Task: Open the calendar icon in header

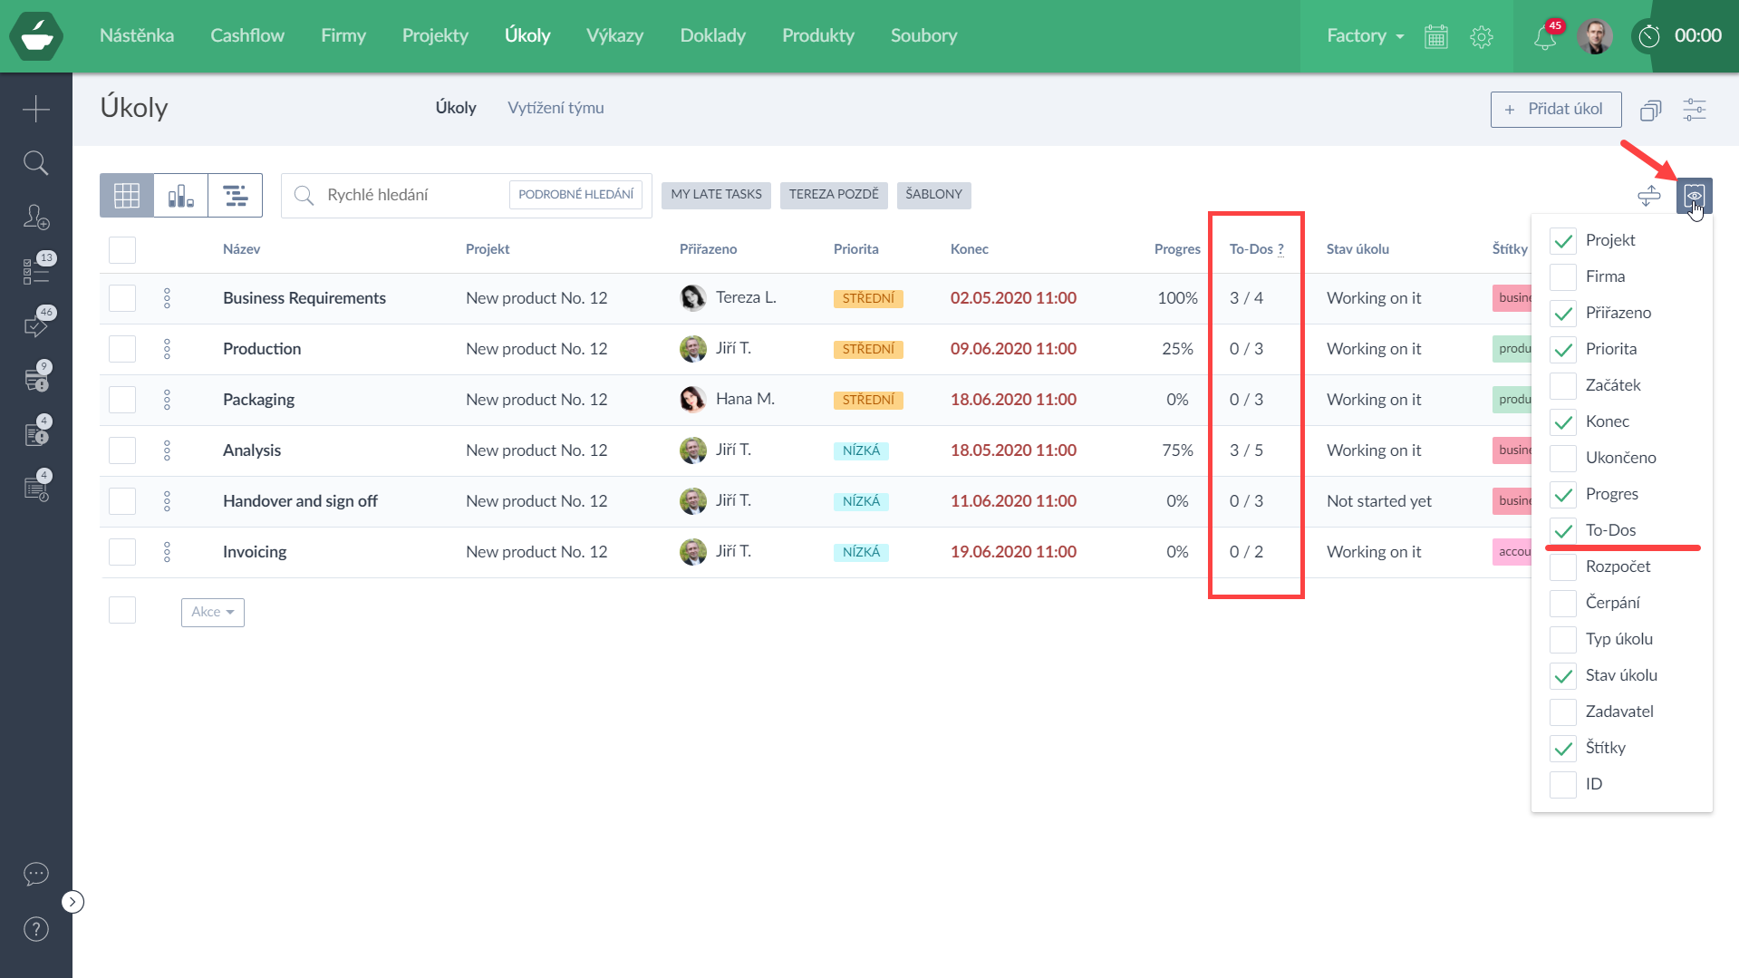Action: coord(1436,37)
